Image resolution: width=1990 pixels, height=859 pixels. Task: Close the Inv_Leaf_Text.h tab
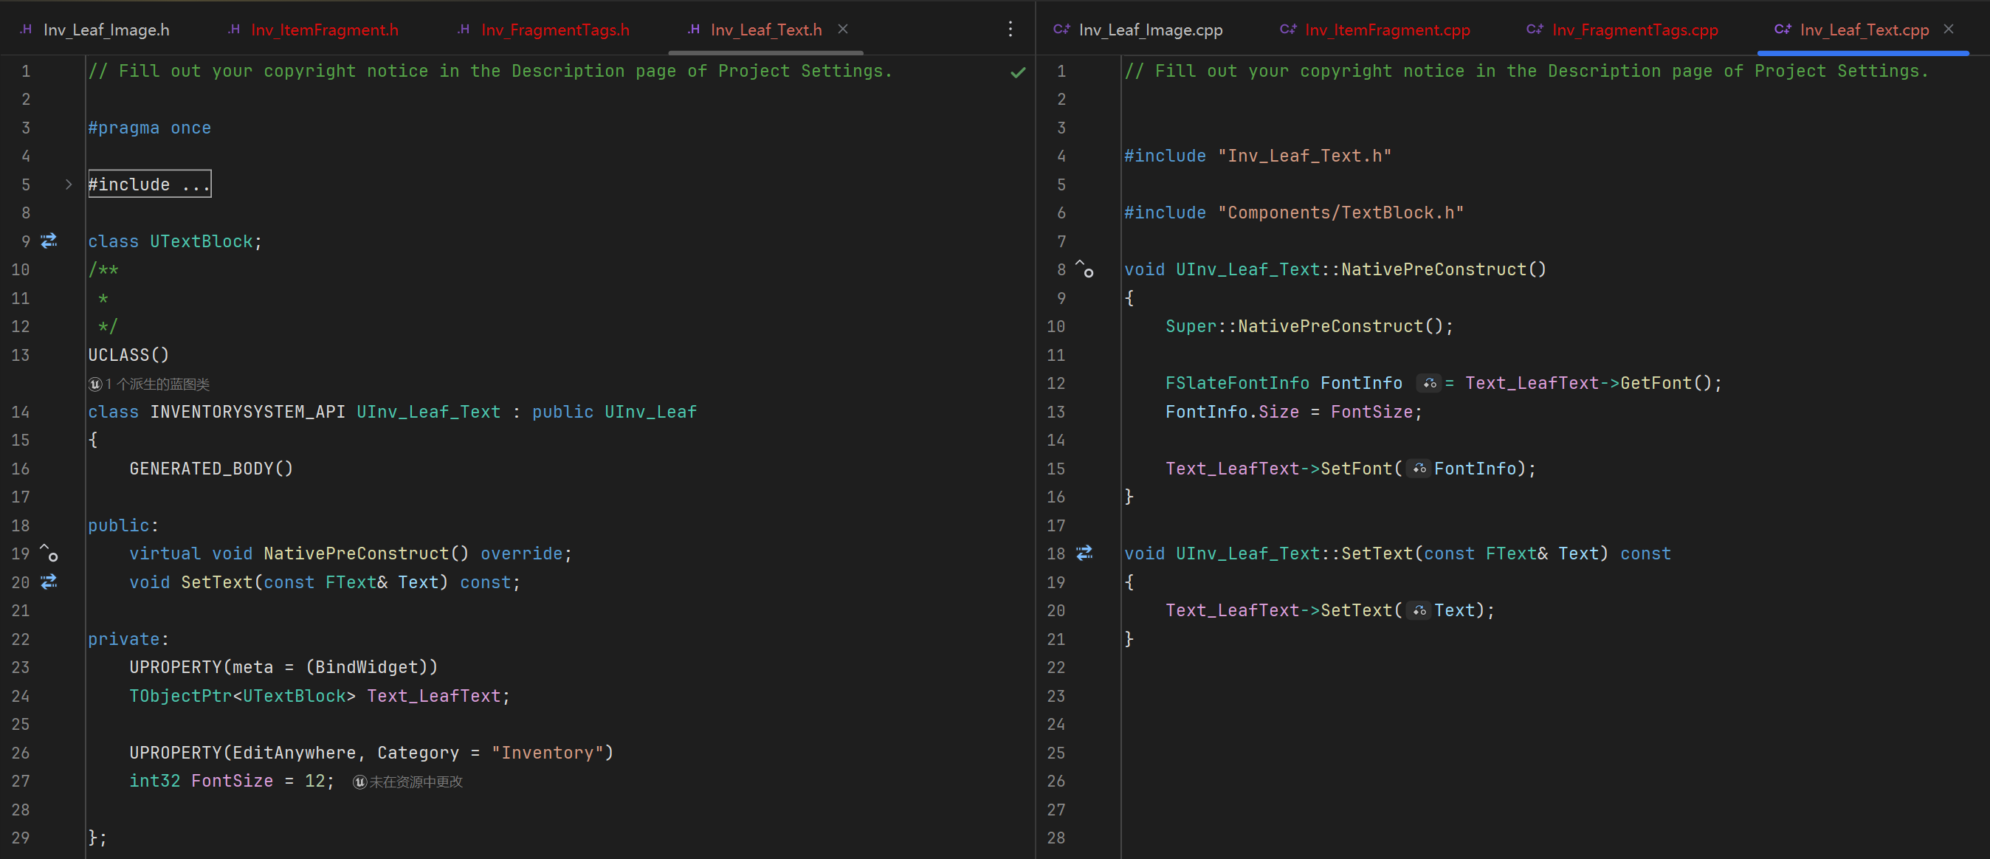pyautogui.click(x=843, y=29)
